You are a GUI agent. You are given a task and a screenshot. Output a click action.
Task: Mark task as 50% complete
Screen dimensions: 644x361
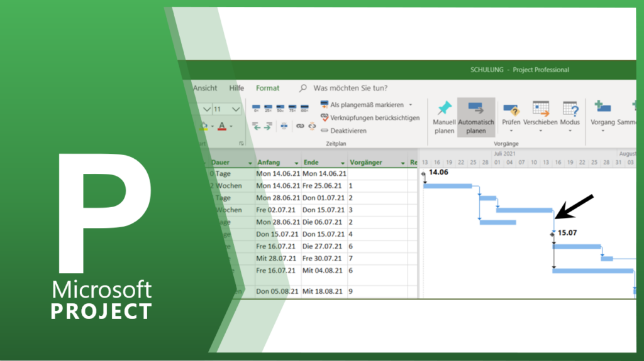coord(280,108)
